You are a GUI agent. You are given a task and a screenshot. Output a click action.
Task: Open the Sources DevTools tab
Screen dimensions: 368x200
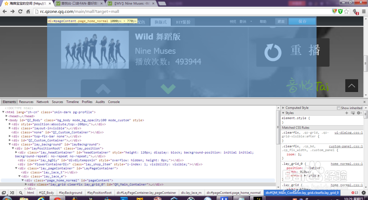click(x=57, y=102)
